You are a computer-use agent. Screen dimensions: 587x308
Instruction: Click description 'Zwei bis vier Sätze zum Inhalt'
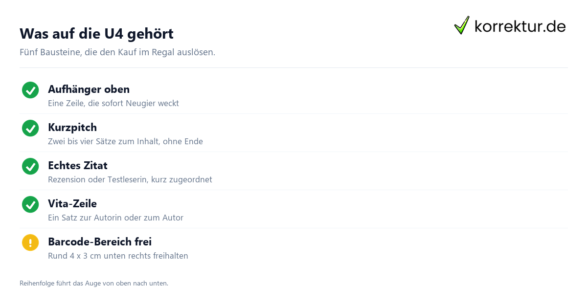click(125, 142)
